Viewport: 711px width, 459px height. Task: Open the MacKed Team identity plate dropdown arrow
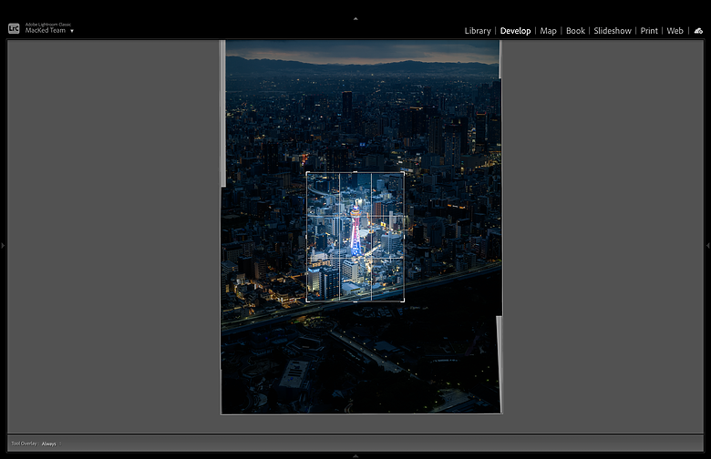click(x=72, y=31)
